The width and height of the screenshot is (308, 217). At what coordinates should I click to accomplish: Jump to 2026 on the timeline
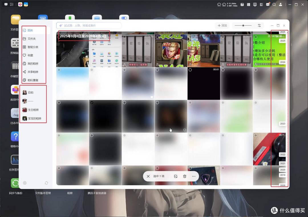click(x=283, y=32)
